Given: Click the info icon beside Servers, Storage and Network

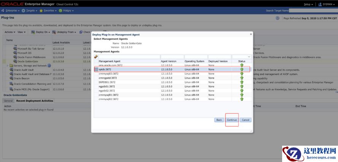Looking at the screenshot, I should pyautogui.click(x=49, y=66).
